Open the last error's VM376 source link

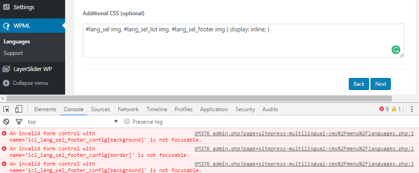point(304,164)
